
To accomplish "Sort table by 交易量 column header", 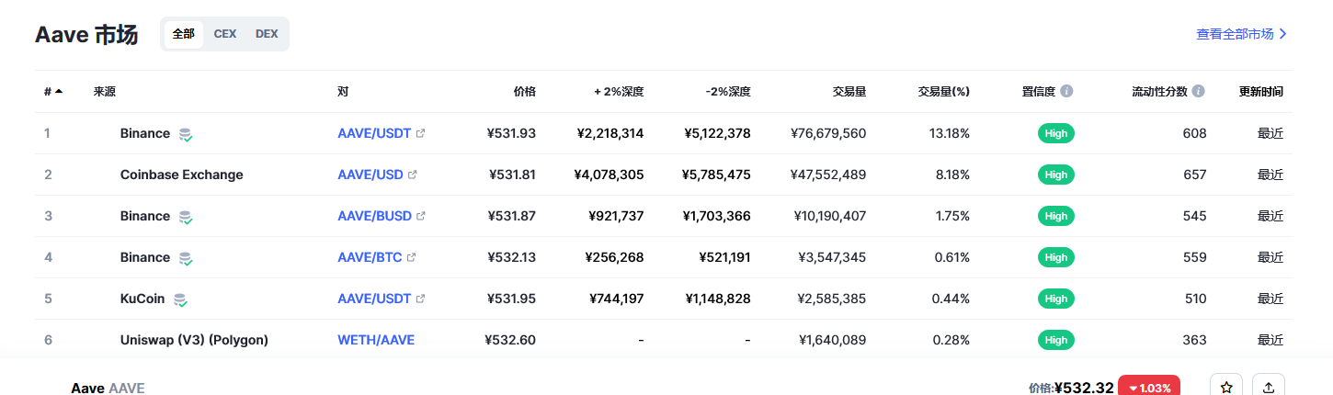I will click(x=849, y=92).
